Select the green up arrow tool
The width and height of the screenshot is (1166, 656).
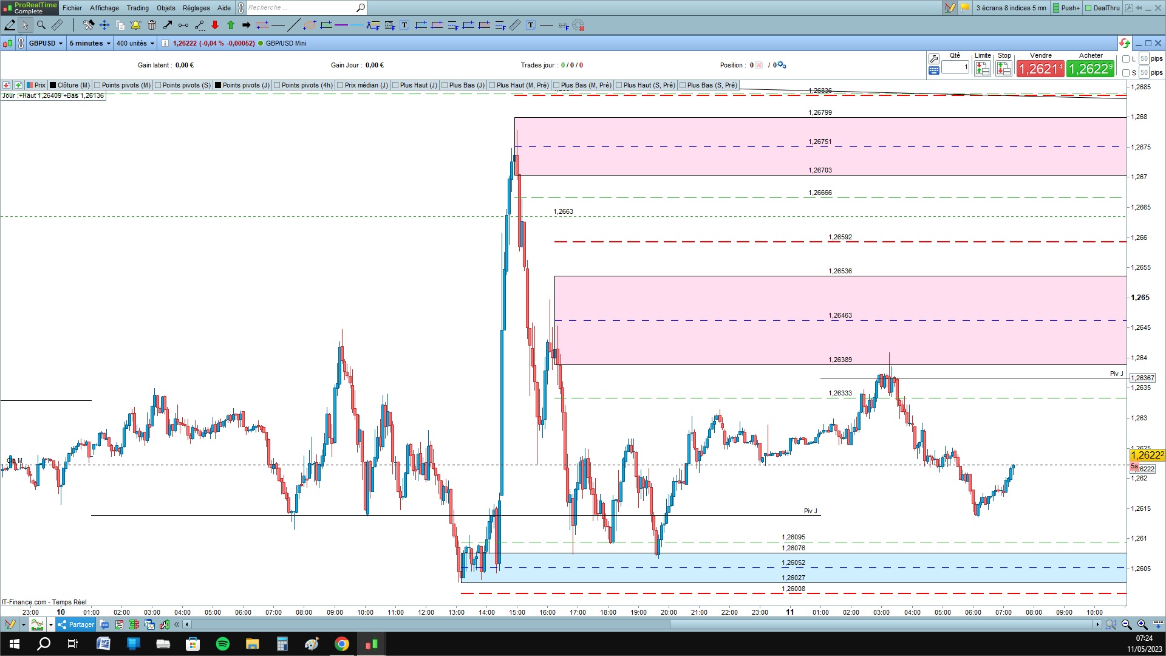click(x=231, y=25)
